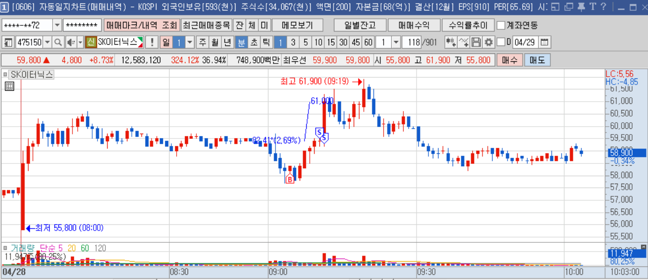
Task: Select the 30 minute interval tab
Action: (x=343, y=43)
